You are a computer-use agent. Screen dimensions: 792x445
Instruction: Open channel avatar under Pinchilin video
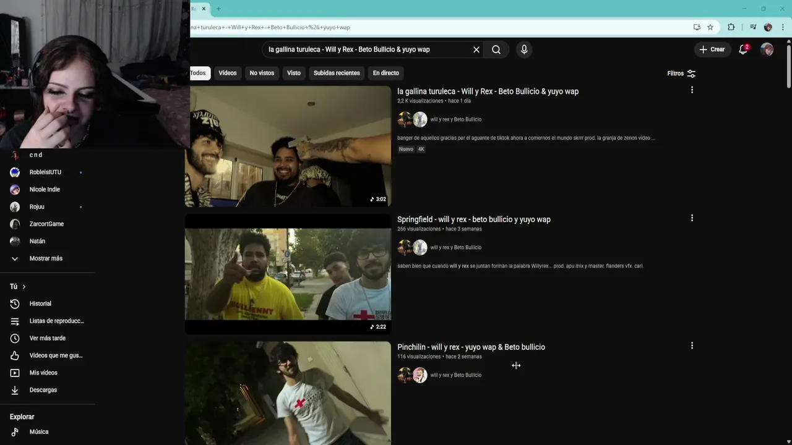pos(412,375)
